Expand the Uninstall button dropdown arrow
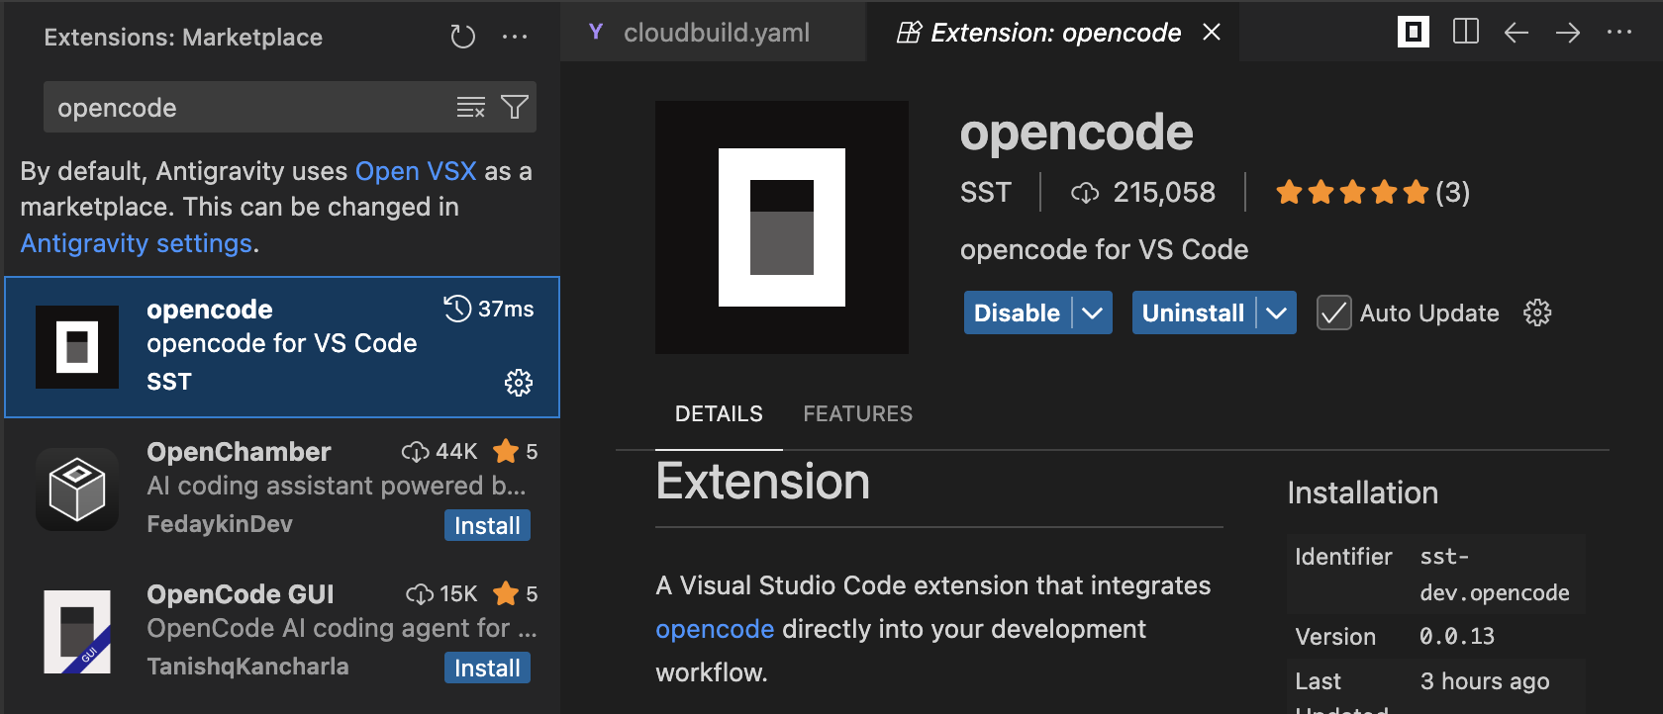Image resolution: width=1663 pixels, height=714 pixels. (1277, 312)
